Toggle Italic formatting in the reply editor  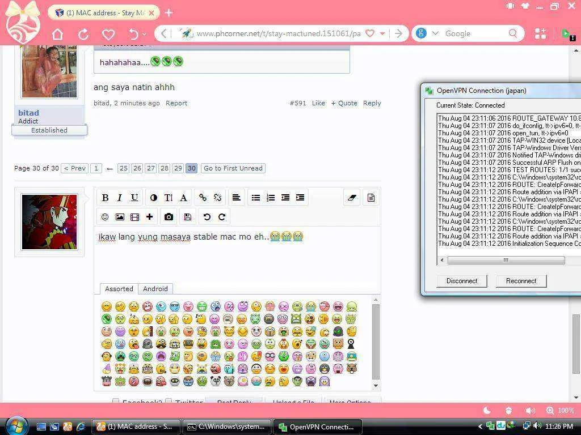coord(119,198)
